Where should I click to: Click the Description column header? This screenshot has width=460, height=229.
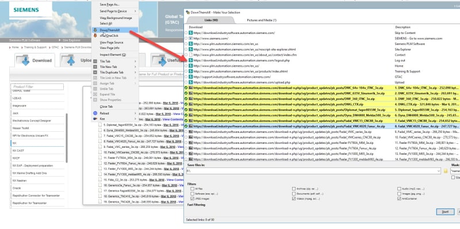(402, 27)
